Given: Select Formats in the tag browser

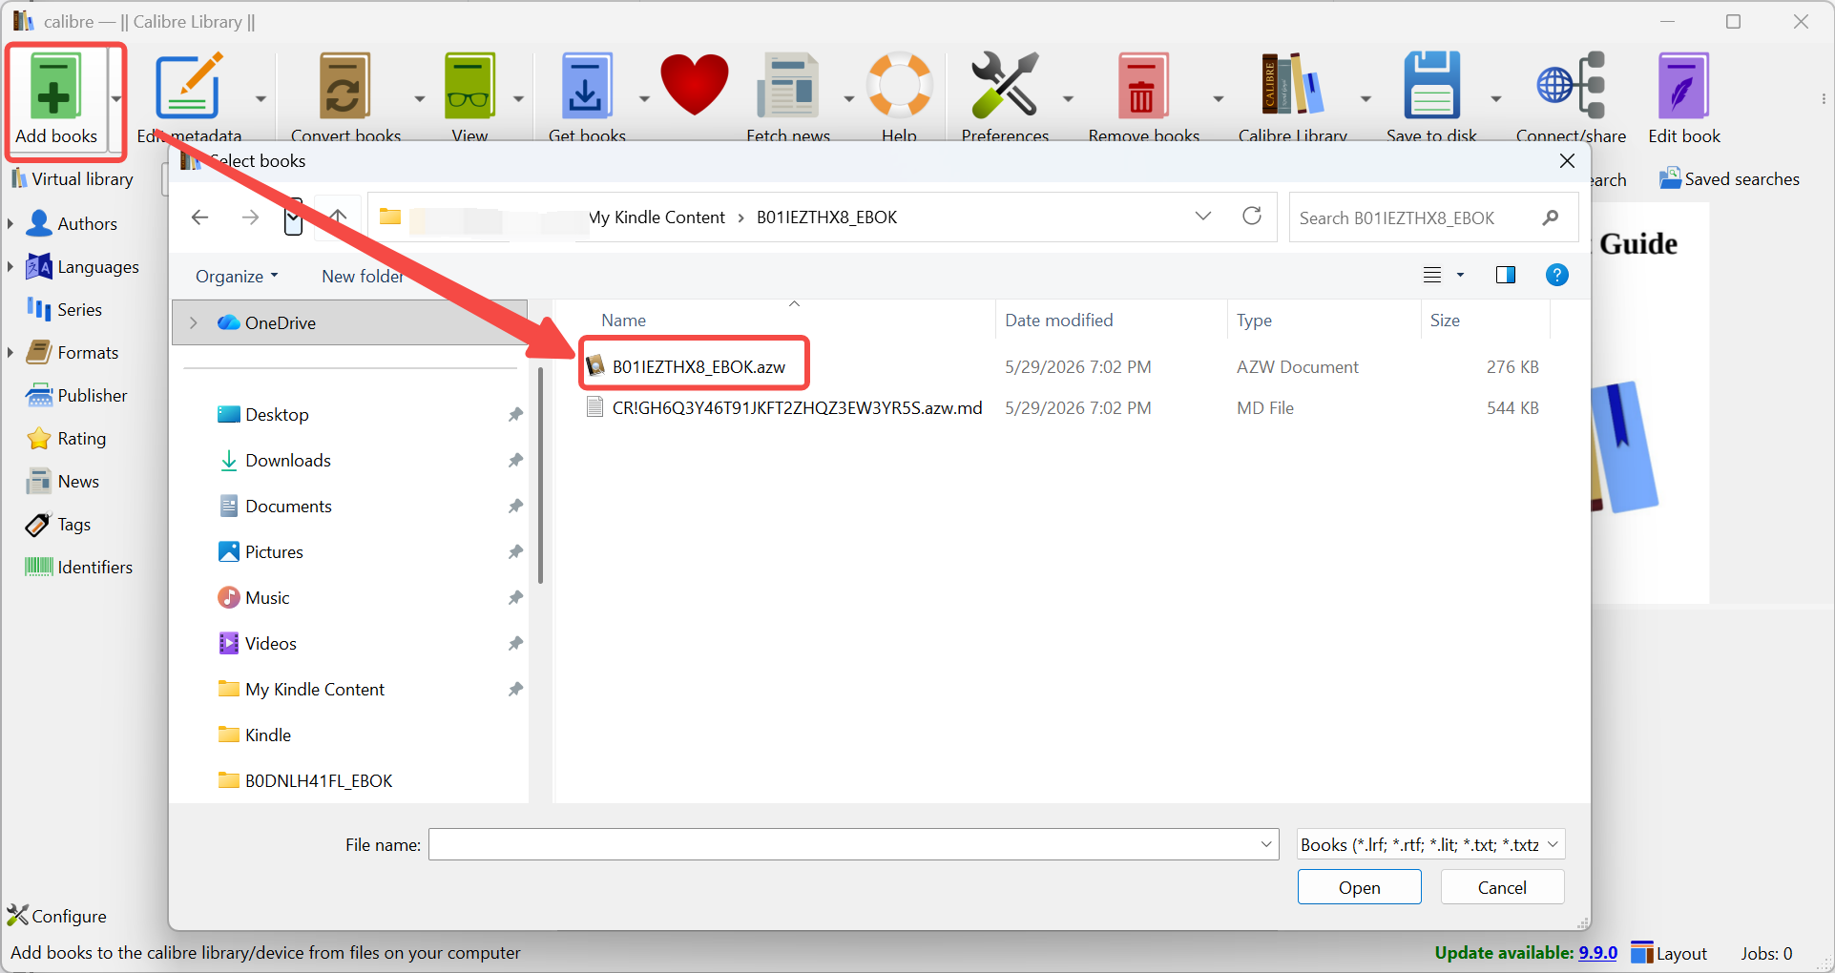Looking at the screenshot, I should 88,352.
